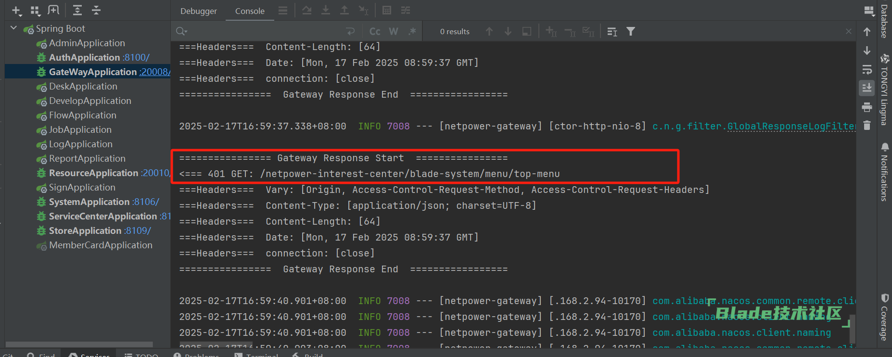Select ServiceCenterApplication in services tree
The height and width of the screenshot is (357, 892).
pos(103,216)
